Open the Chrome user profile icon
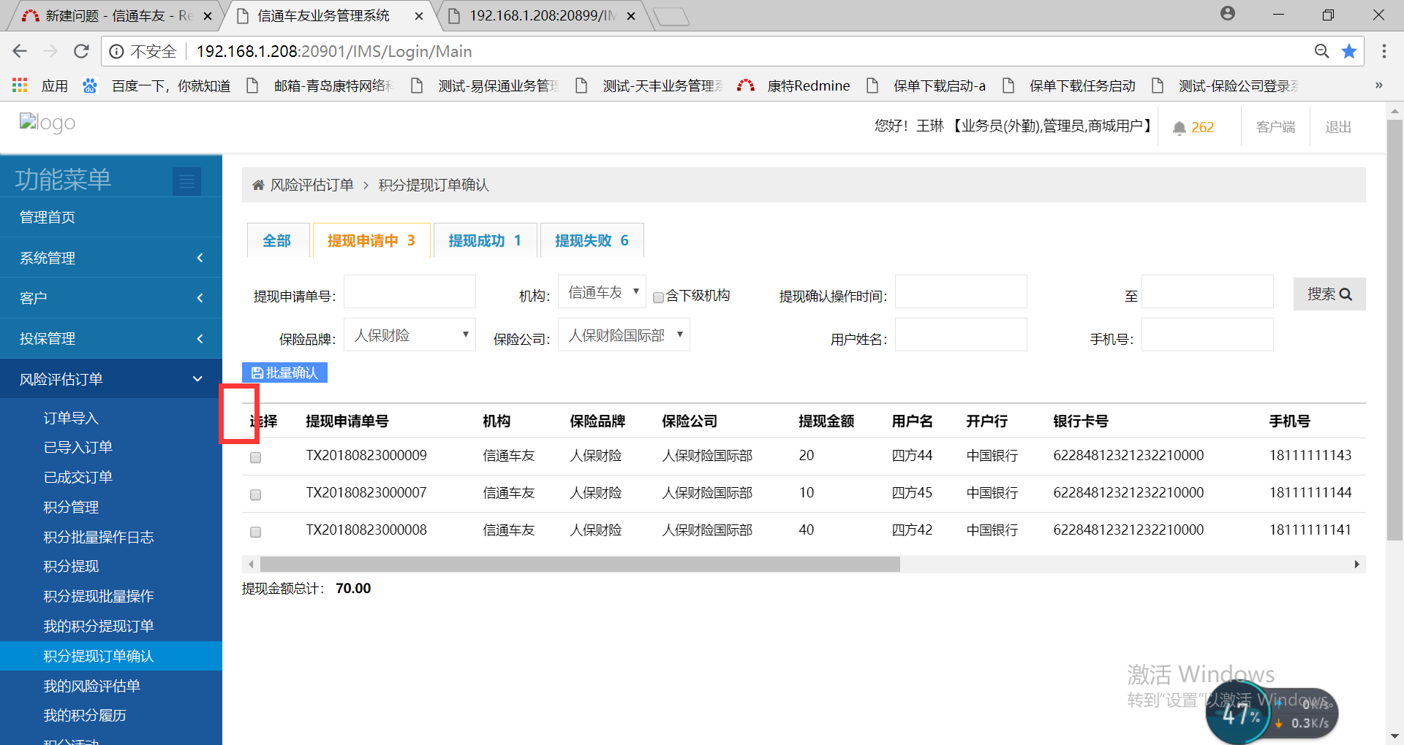 (1228, 14)
